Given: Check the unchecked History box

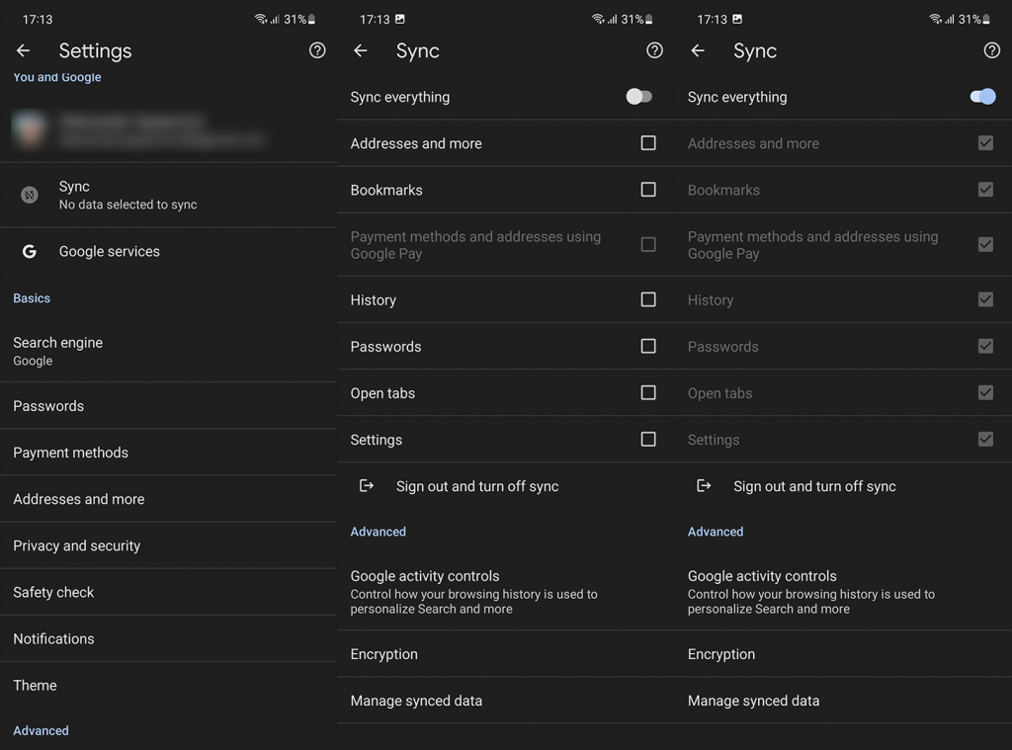Looking at the screenshot, I should coord(648,299).
